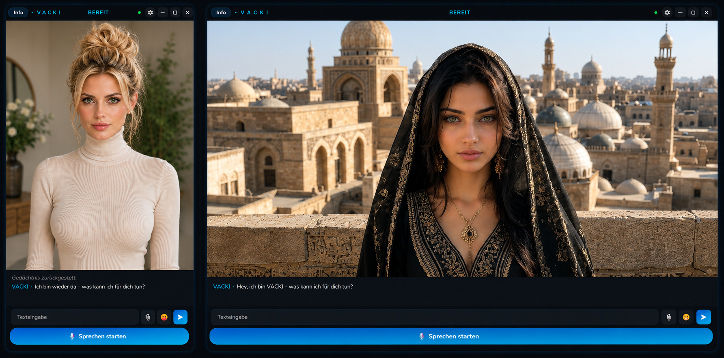Maximize the left VACKI window
The height and width of the screenshot is (358, 724).
pyautogui.click(x=175, y=13)
